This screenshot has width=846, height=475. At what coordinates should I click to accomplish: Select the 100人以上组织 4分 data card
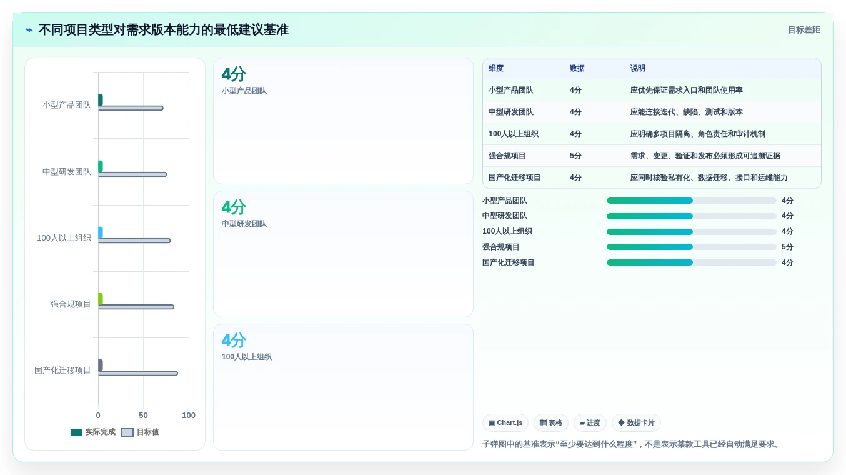click(343, 387)
